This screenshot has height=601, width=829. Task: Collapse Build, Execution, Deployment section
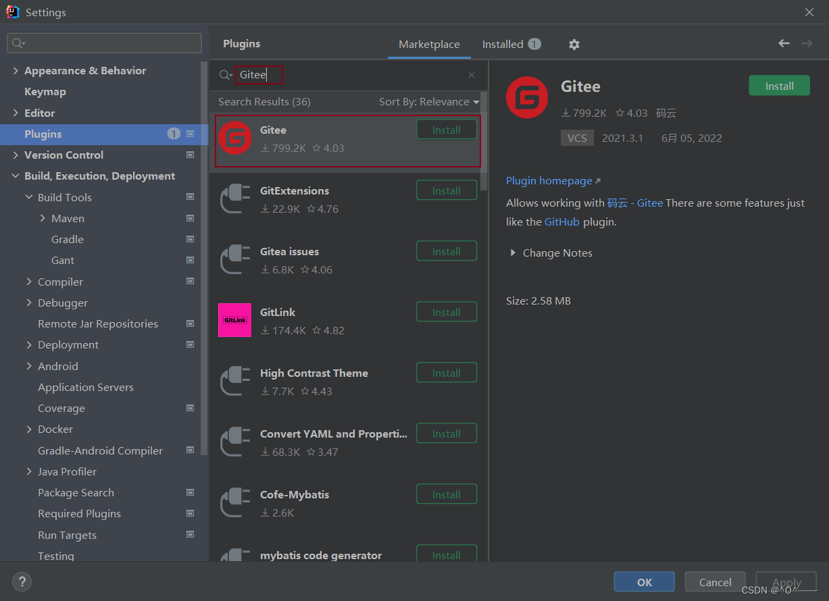point(16,176)
